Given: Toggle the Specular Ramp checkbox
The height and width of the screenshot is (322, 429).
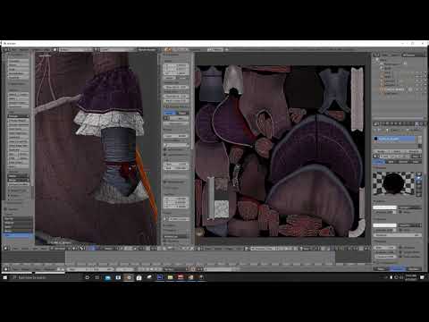Looking at the screenshot, I should (401, 230).
